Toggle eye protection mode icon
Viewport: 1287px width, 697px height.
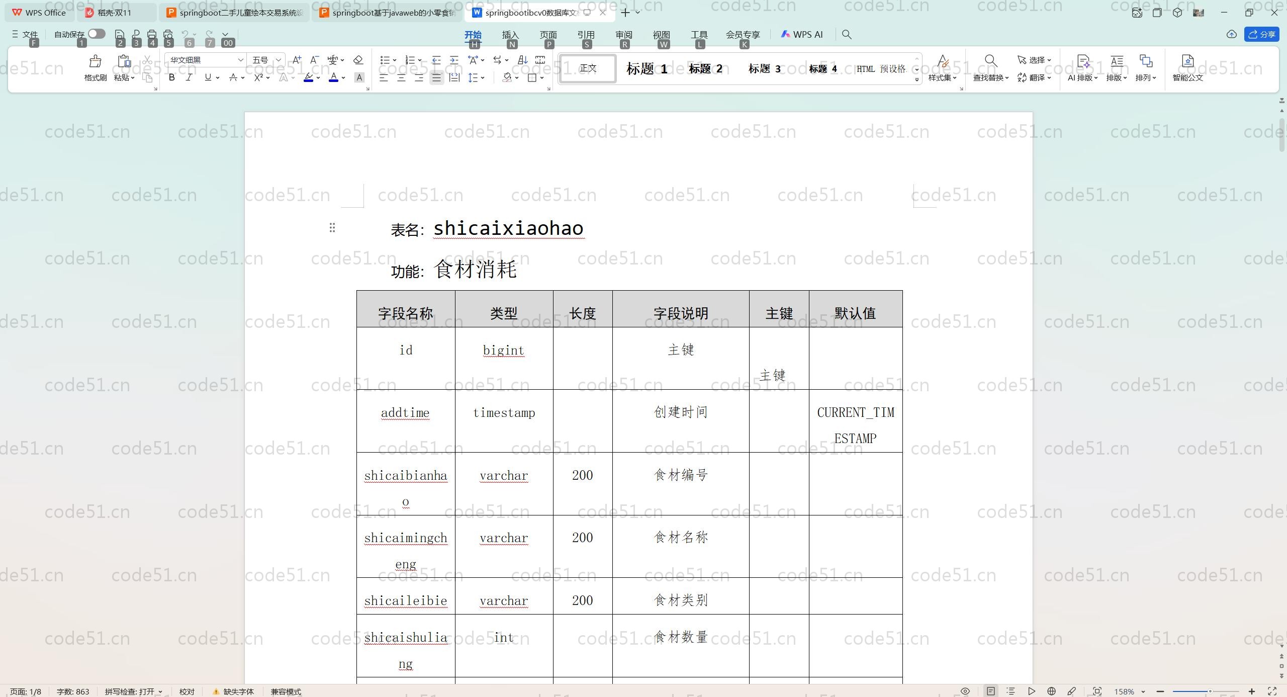point(965,691)
